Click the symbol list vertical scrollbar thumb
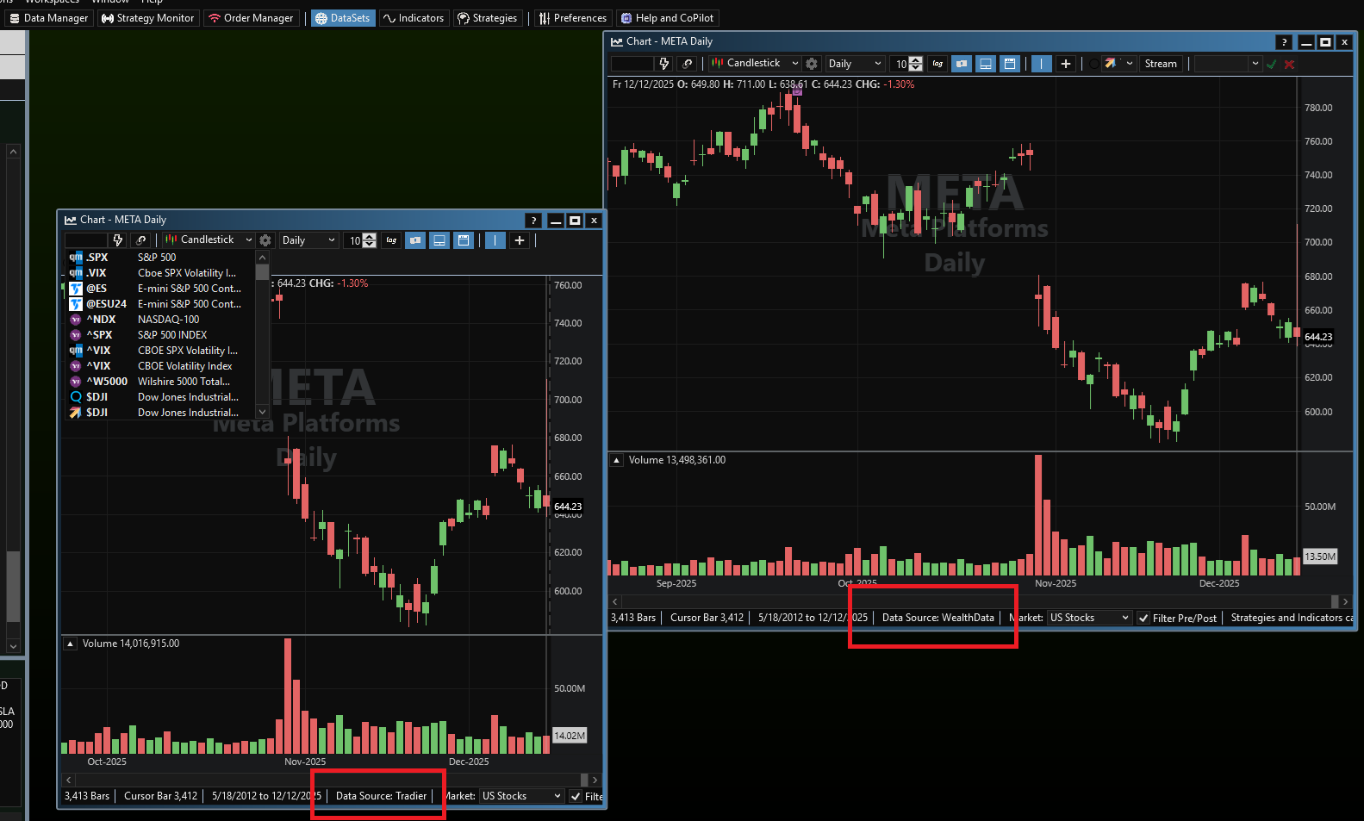The width and height of the screenshot is (1364, 821). pos(263,273)
